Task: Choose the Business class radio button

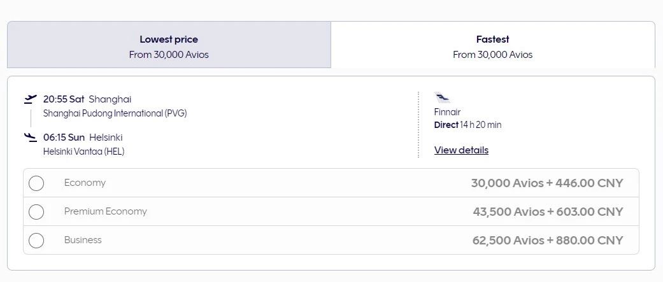Action: (x=36, y=241)
